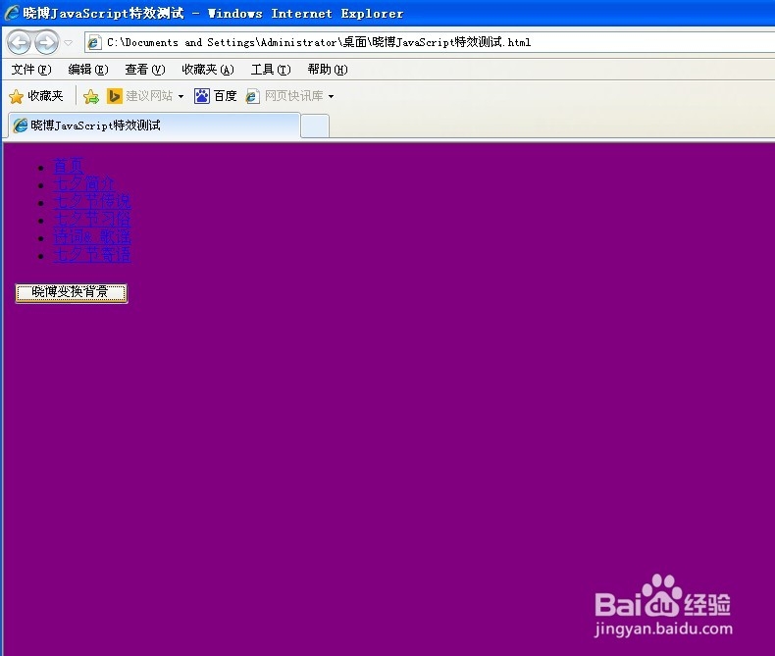This screenshot has height=656, width=775.
Task: Expand the 网页快讯库 dropdown arrow
Action: (x=332, y=96)
